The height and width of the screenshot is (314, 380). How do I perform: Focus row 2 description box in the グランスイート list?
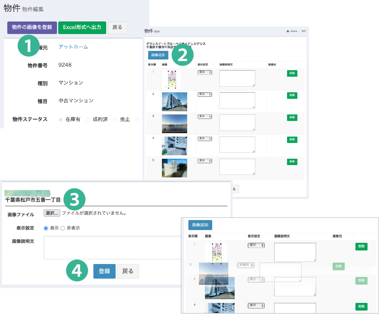237,100
